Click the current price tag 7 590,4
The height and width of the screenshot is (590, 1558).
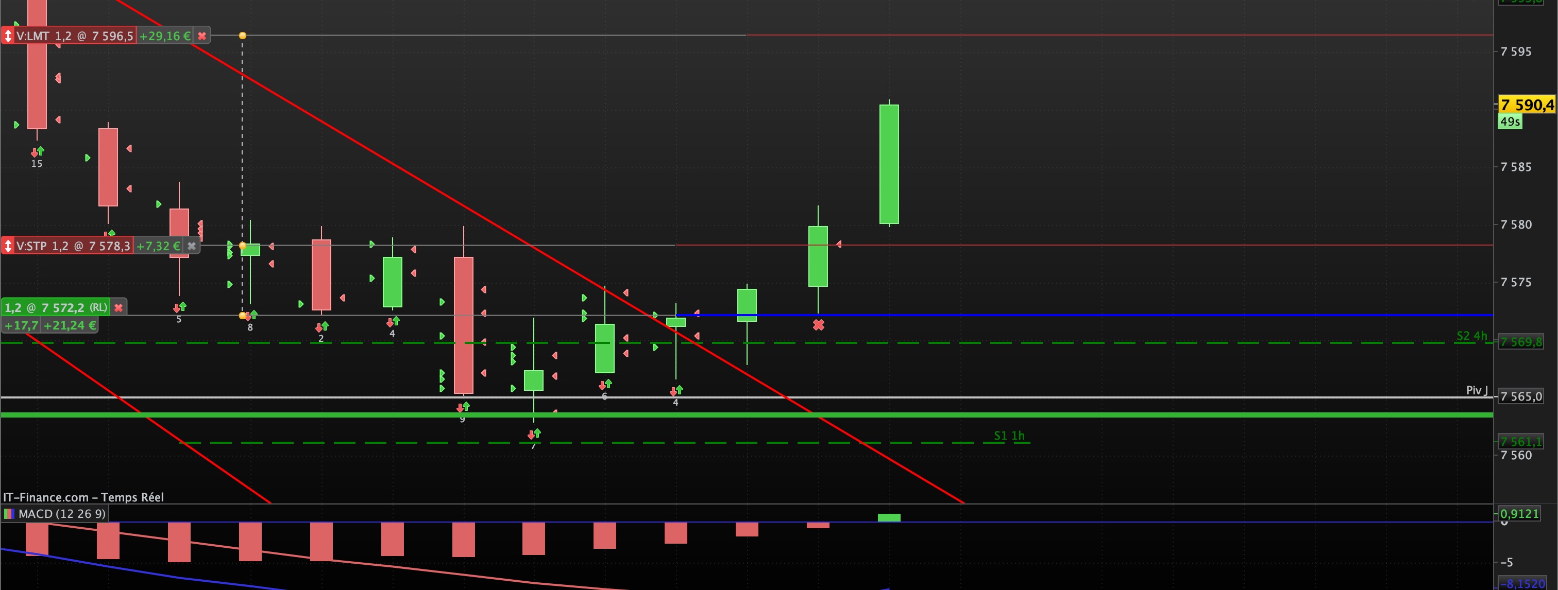tap(1526, 105)
